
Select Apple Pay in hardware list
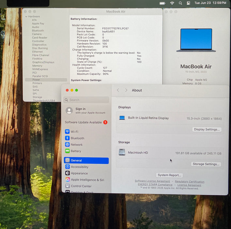38,24
